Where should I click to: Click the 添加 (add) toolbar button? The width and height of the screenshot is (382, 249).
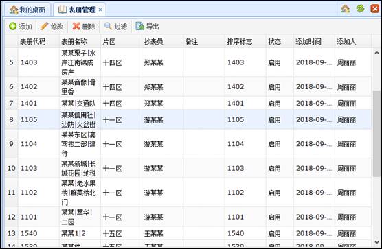click(x=21, y=26)
